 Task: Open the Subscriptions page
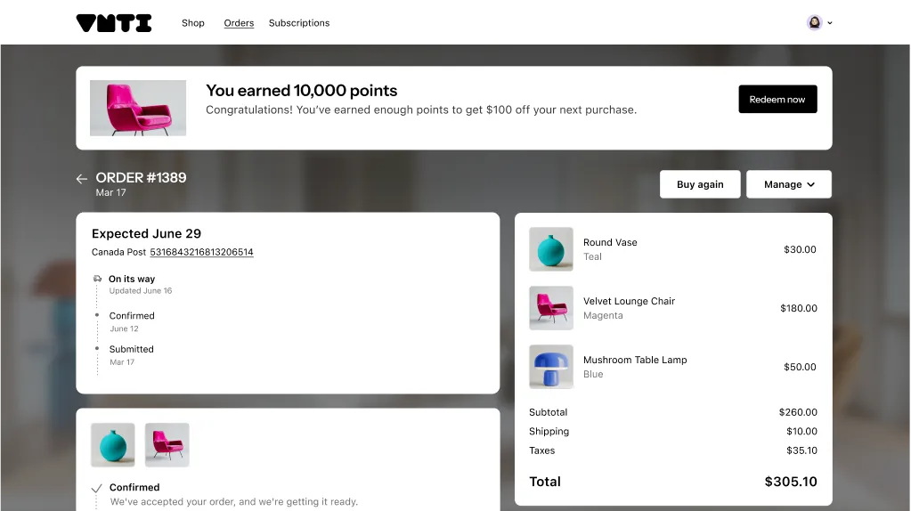[299, 23]
